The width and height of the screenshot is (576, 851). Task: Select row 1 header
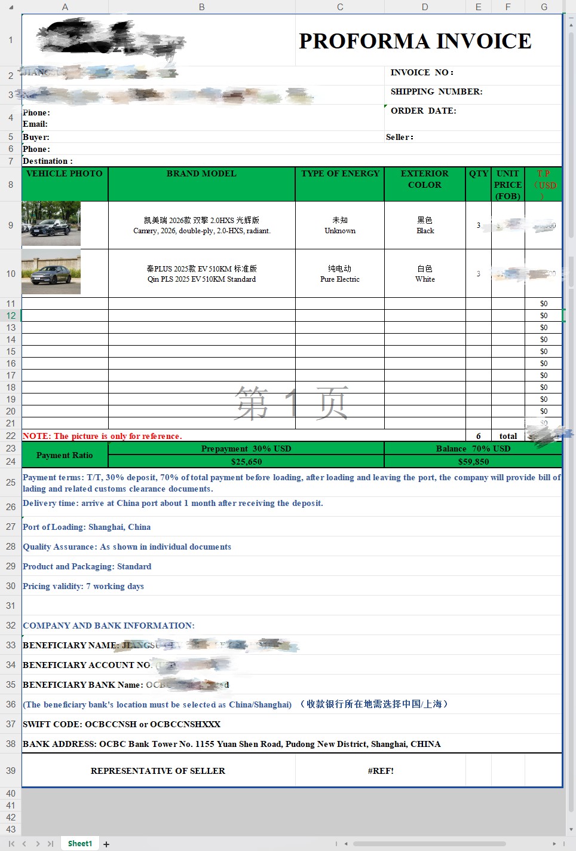pyautogui.click(x=11, y=40)
